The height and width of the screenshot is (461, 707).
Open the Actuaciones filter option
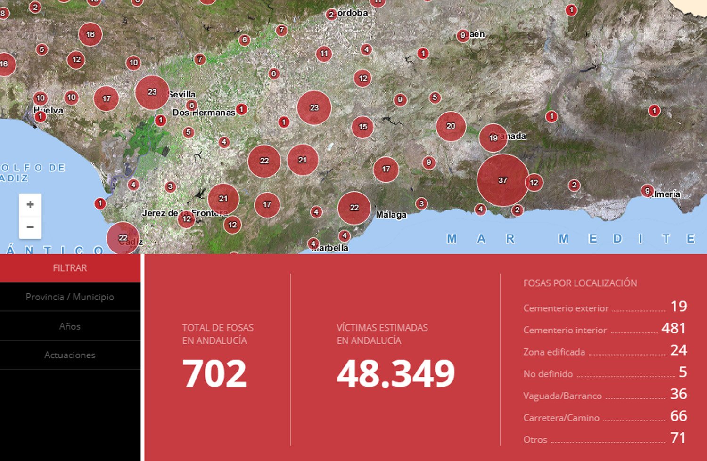[x=70, y=355]
